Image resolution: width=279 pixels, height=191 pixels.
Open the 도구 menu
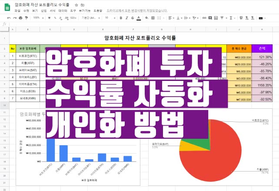pos(73,11)
